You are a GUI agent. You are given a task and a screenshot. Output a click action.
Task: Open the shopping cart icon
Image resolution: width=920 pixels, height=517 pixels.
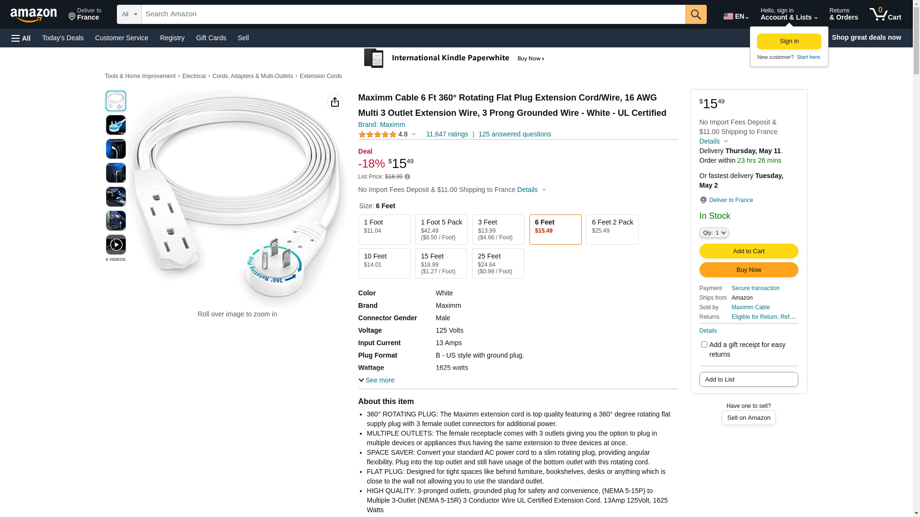[x=885, y=14]
